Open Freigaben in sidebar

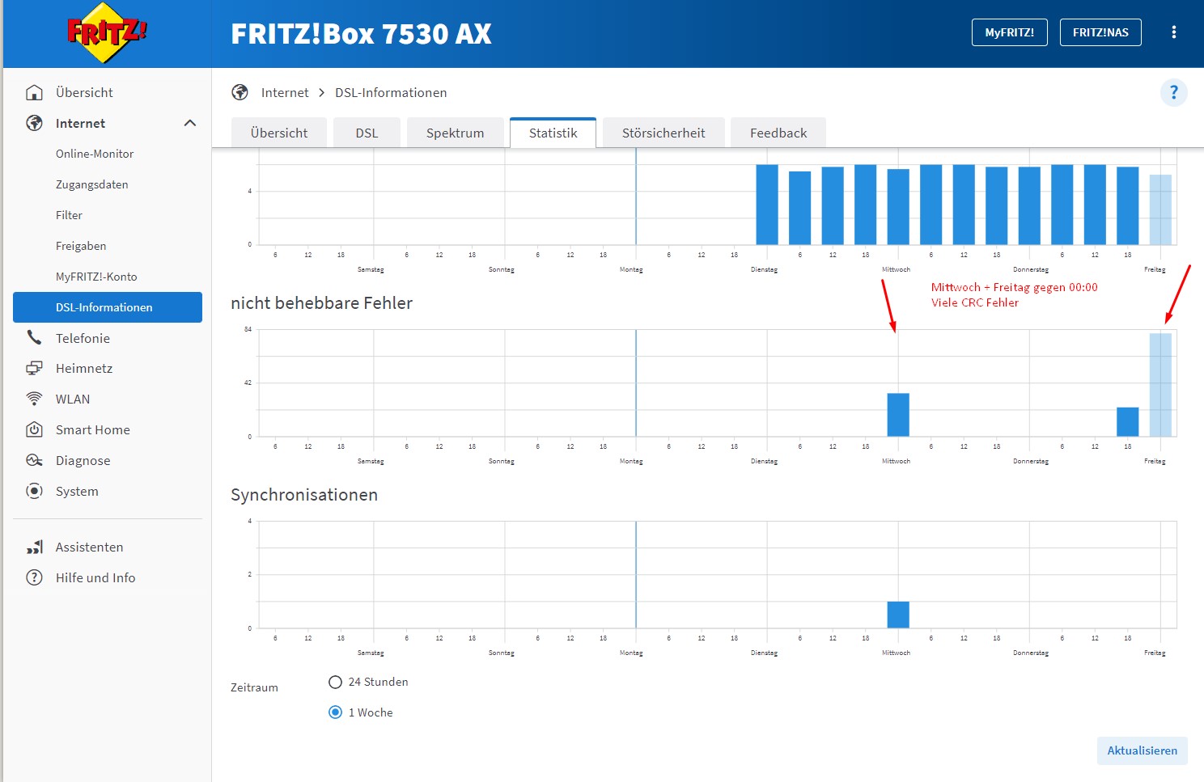click(81, 246)
